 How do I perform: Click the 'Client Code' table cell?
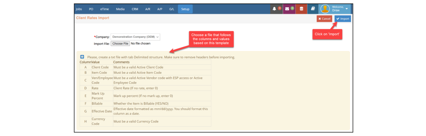coord(102,67)
